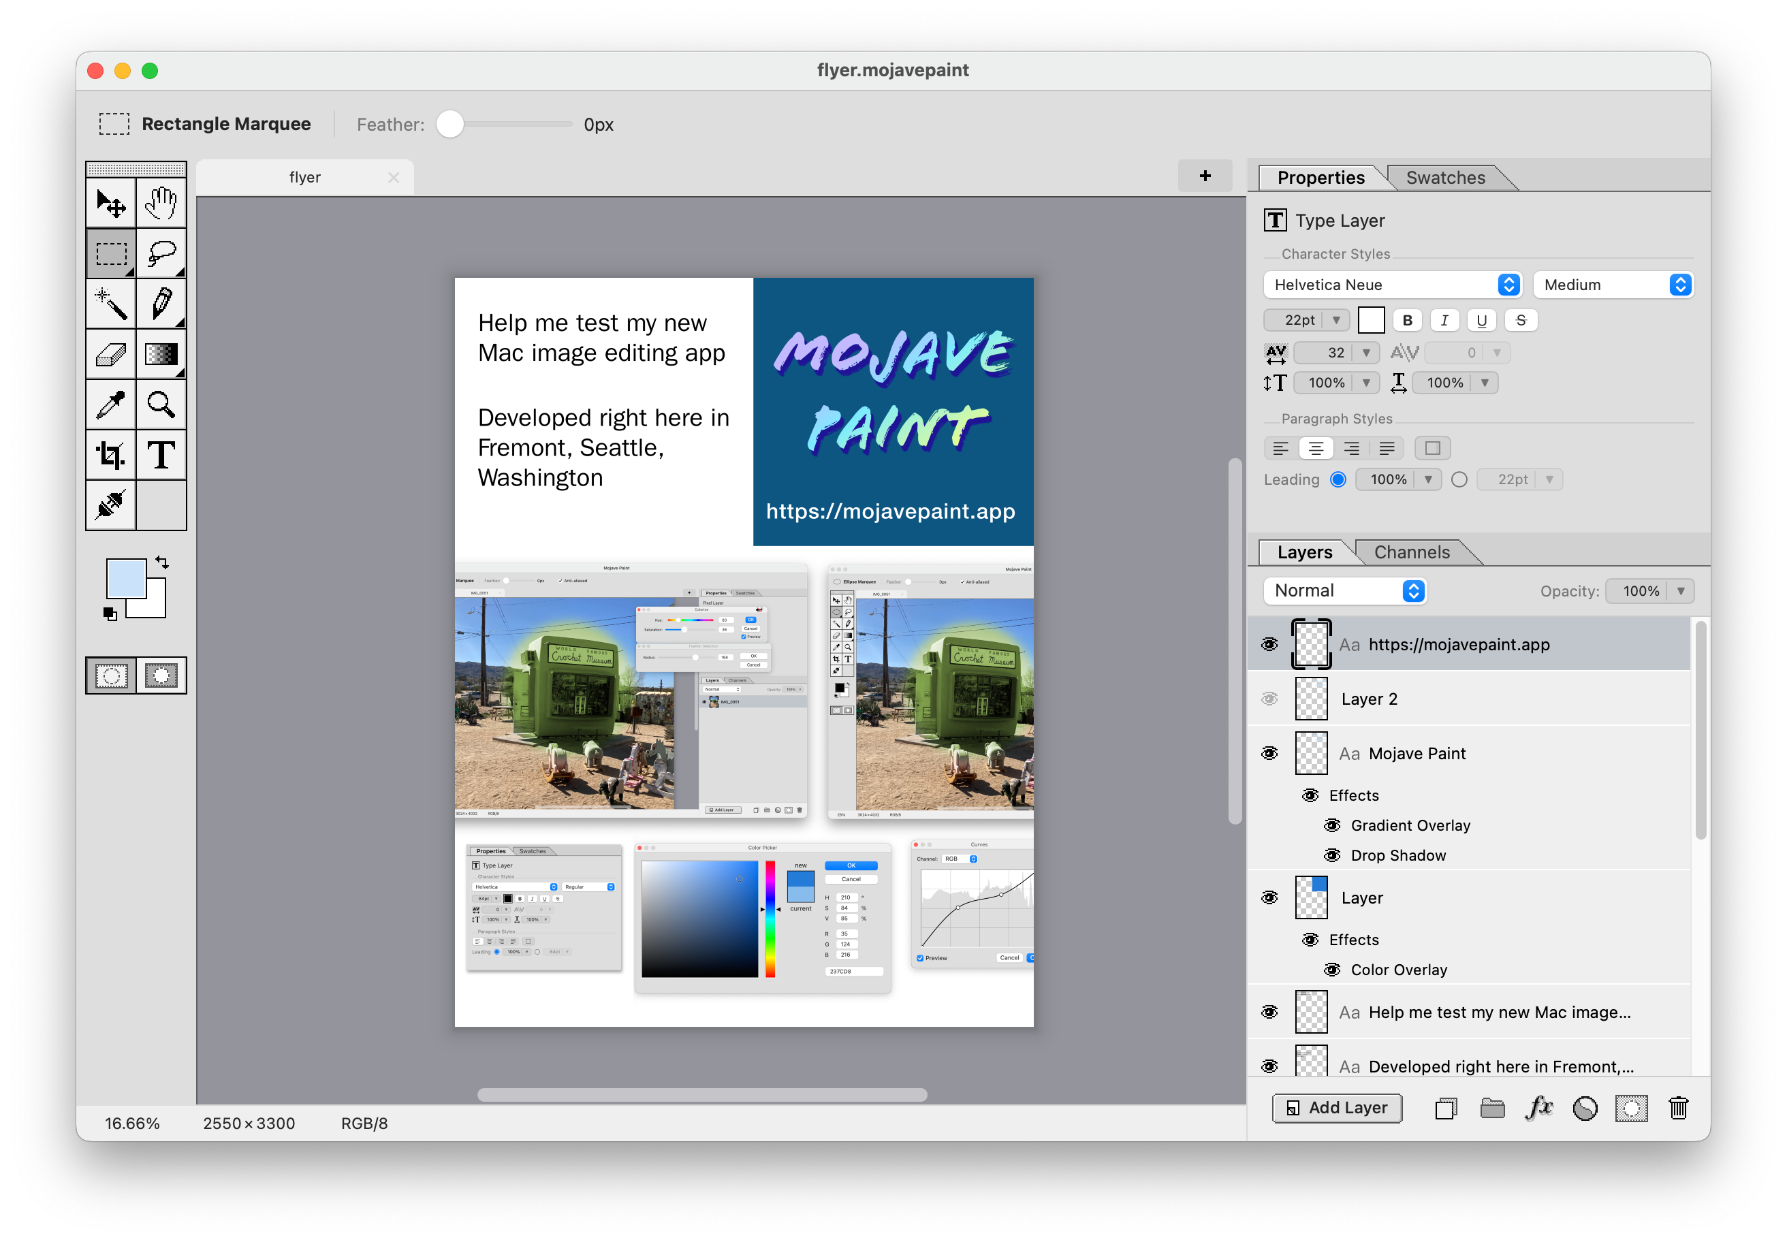The image size is (1787, 1242).
Task: Hide the 'Help me test my new Mac image' layer
Action: tap(1269, 1013)
